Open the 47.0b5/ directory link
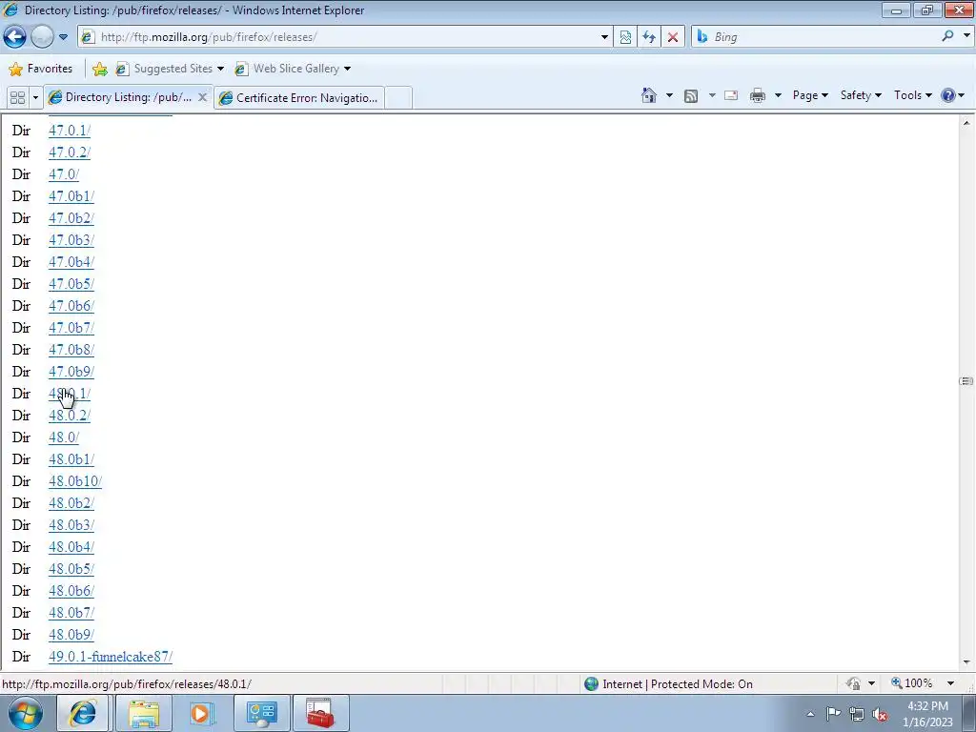Image resolution: width=976 pixels, height=732 pixels. (x=71, y=284)
